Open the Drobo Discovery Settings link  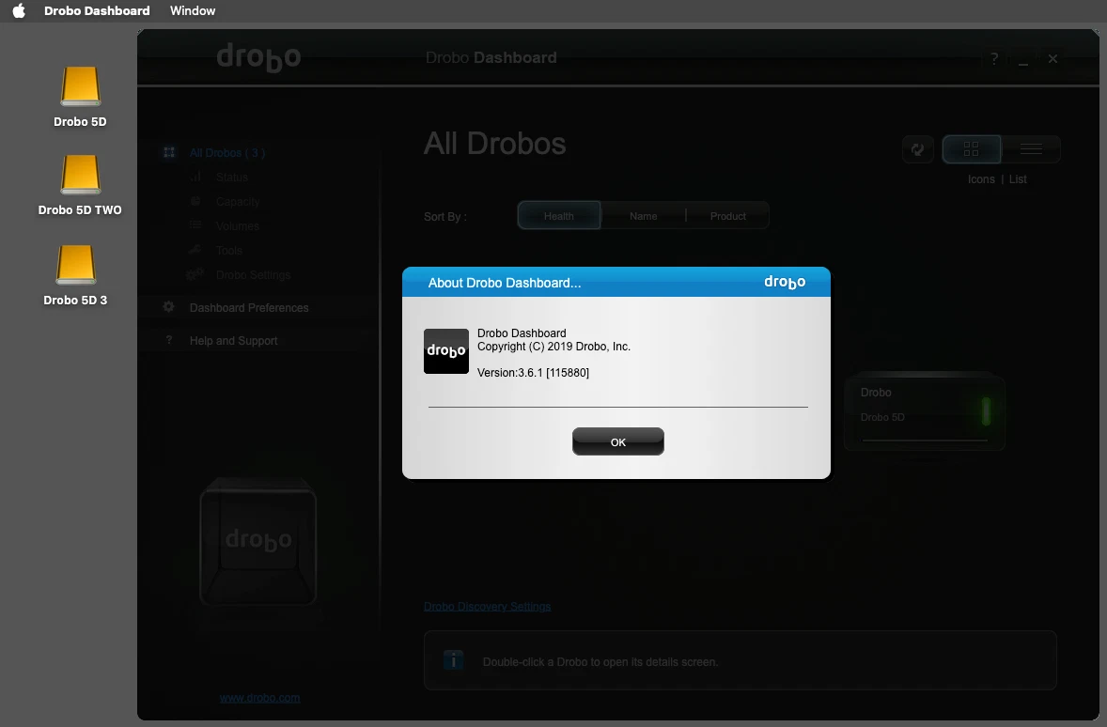[487, 607]
